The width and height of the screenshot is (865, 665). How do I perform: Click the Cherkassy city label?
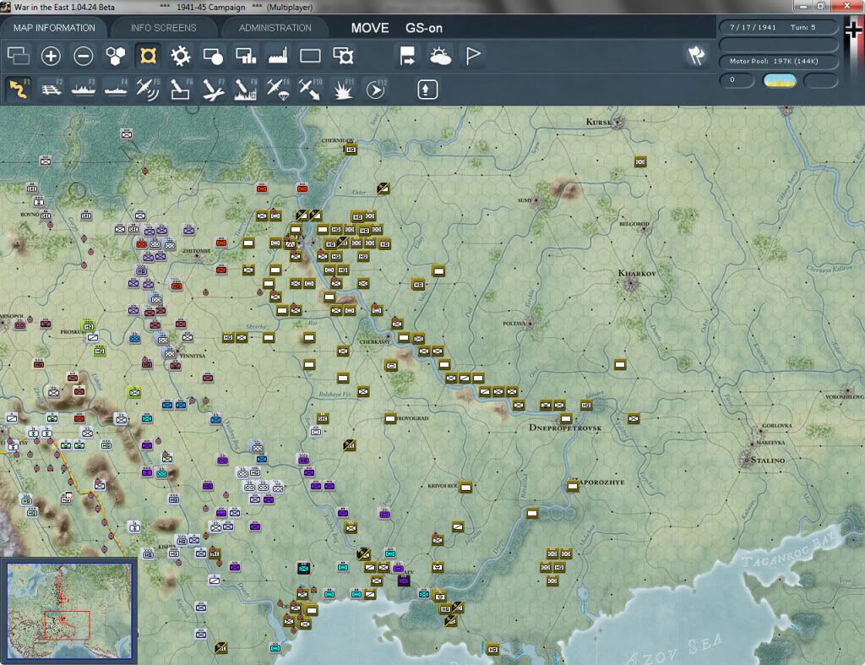pyautogui.click(x=374, y=341)
